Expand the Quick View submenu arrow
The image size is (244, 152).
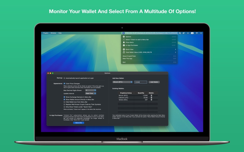(175, 49)
